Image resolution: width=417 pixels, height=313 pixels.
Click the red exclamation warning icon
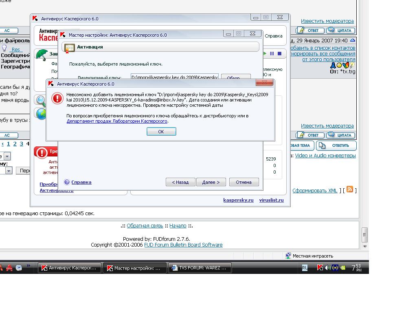point(41,152)
